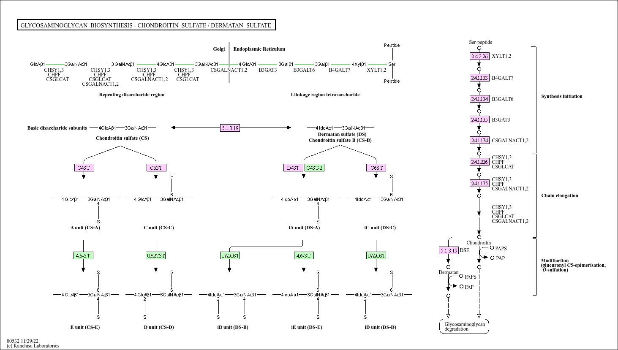Viewport: 618px width, 350px height.
Task: Click the pathway title banner
Action: pos(146,25)
